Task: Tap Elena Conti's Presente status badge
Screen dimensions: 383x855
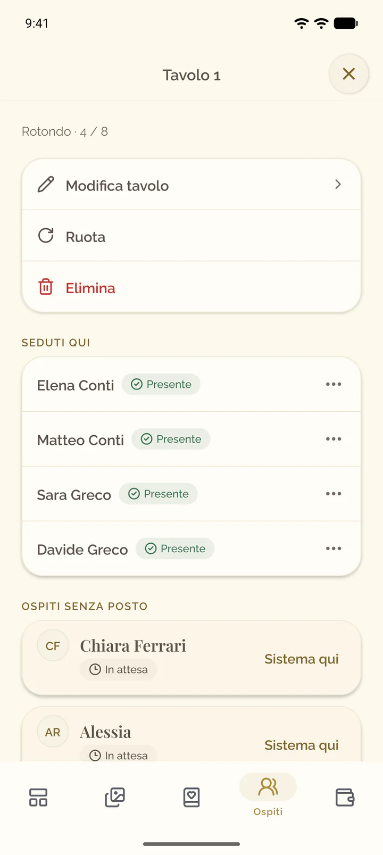Action: pyautogui.click(x=161, y=384)
